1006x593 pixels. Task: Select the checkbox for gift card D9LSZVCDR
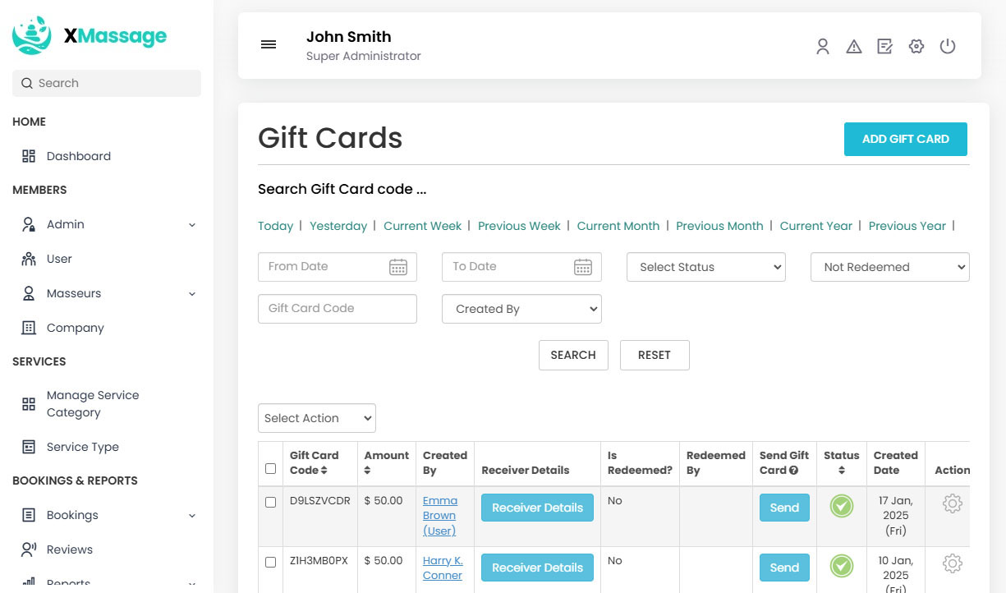click(x=271, y=502)
